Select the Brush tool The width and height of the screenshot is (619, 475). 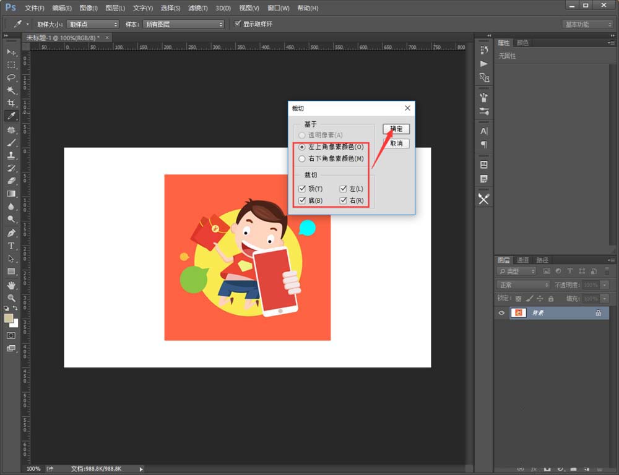(11, 141)
